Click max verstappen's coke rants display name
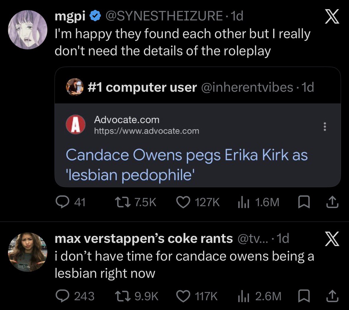Viewport: 349px width, 310px height. pos(144,238)
